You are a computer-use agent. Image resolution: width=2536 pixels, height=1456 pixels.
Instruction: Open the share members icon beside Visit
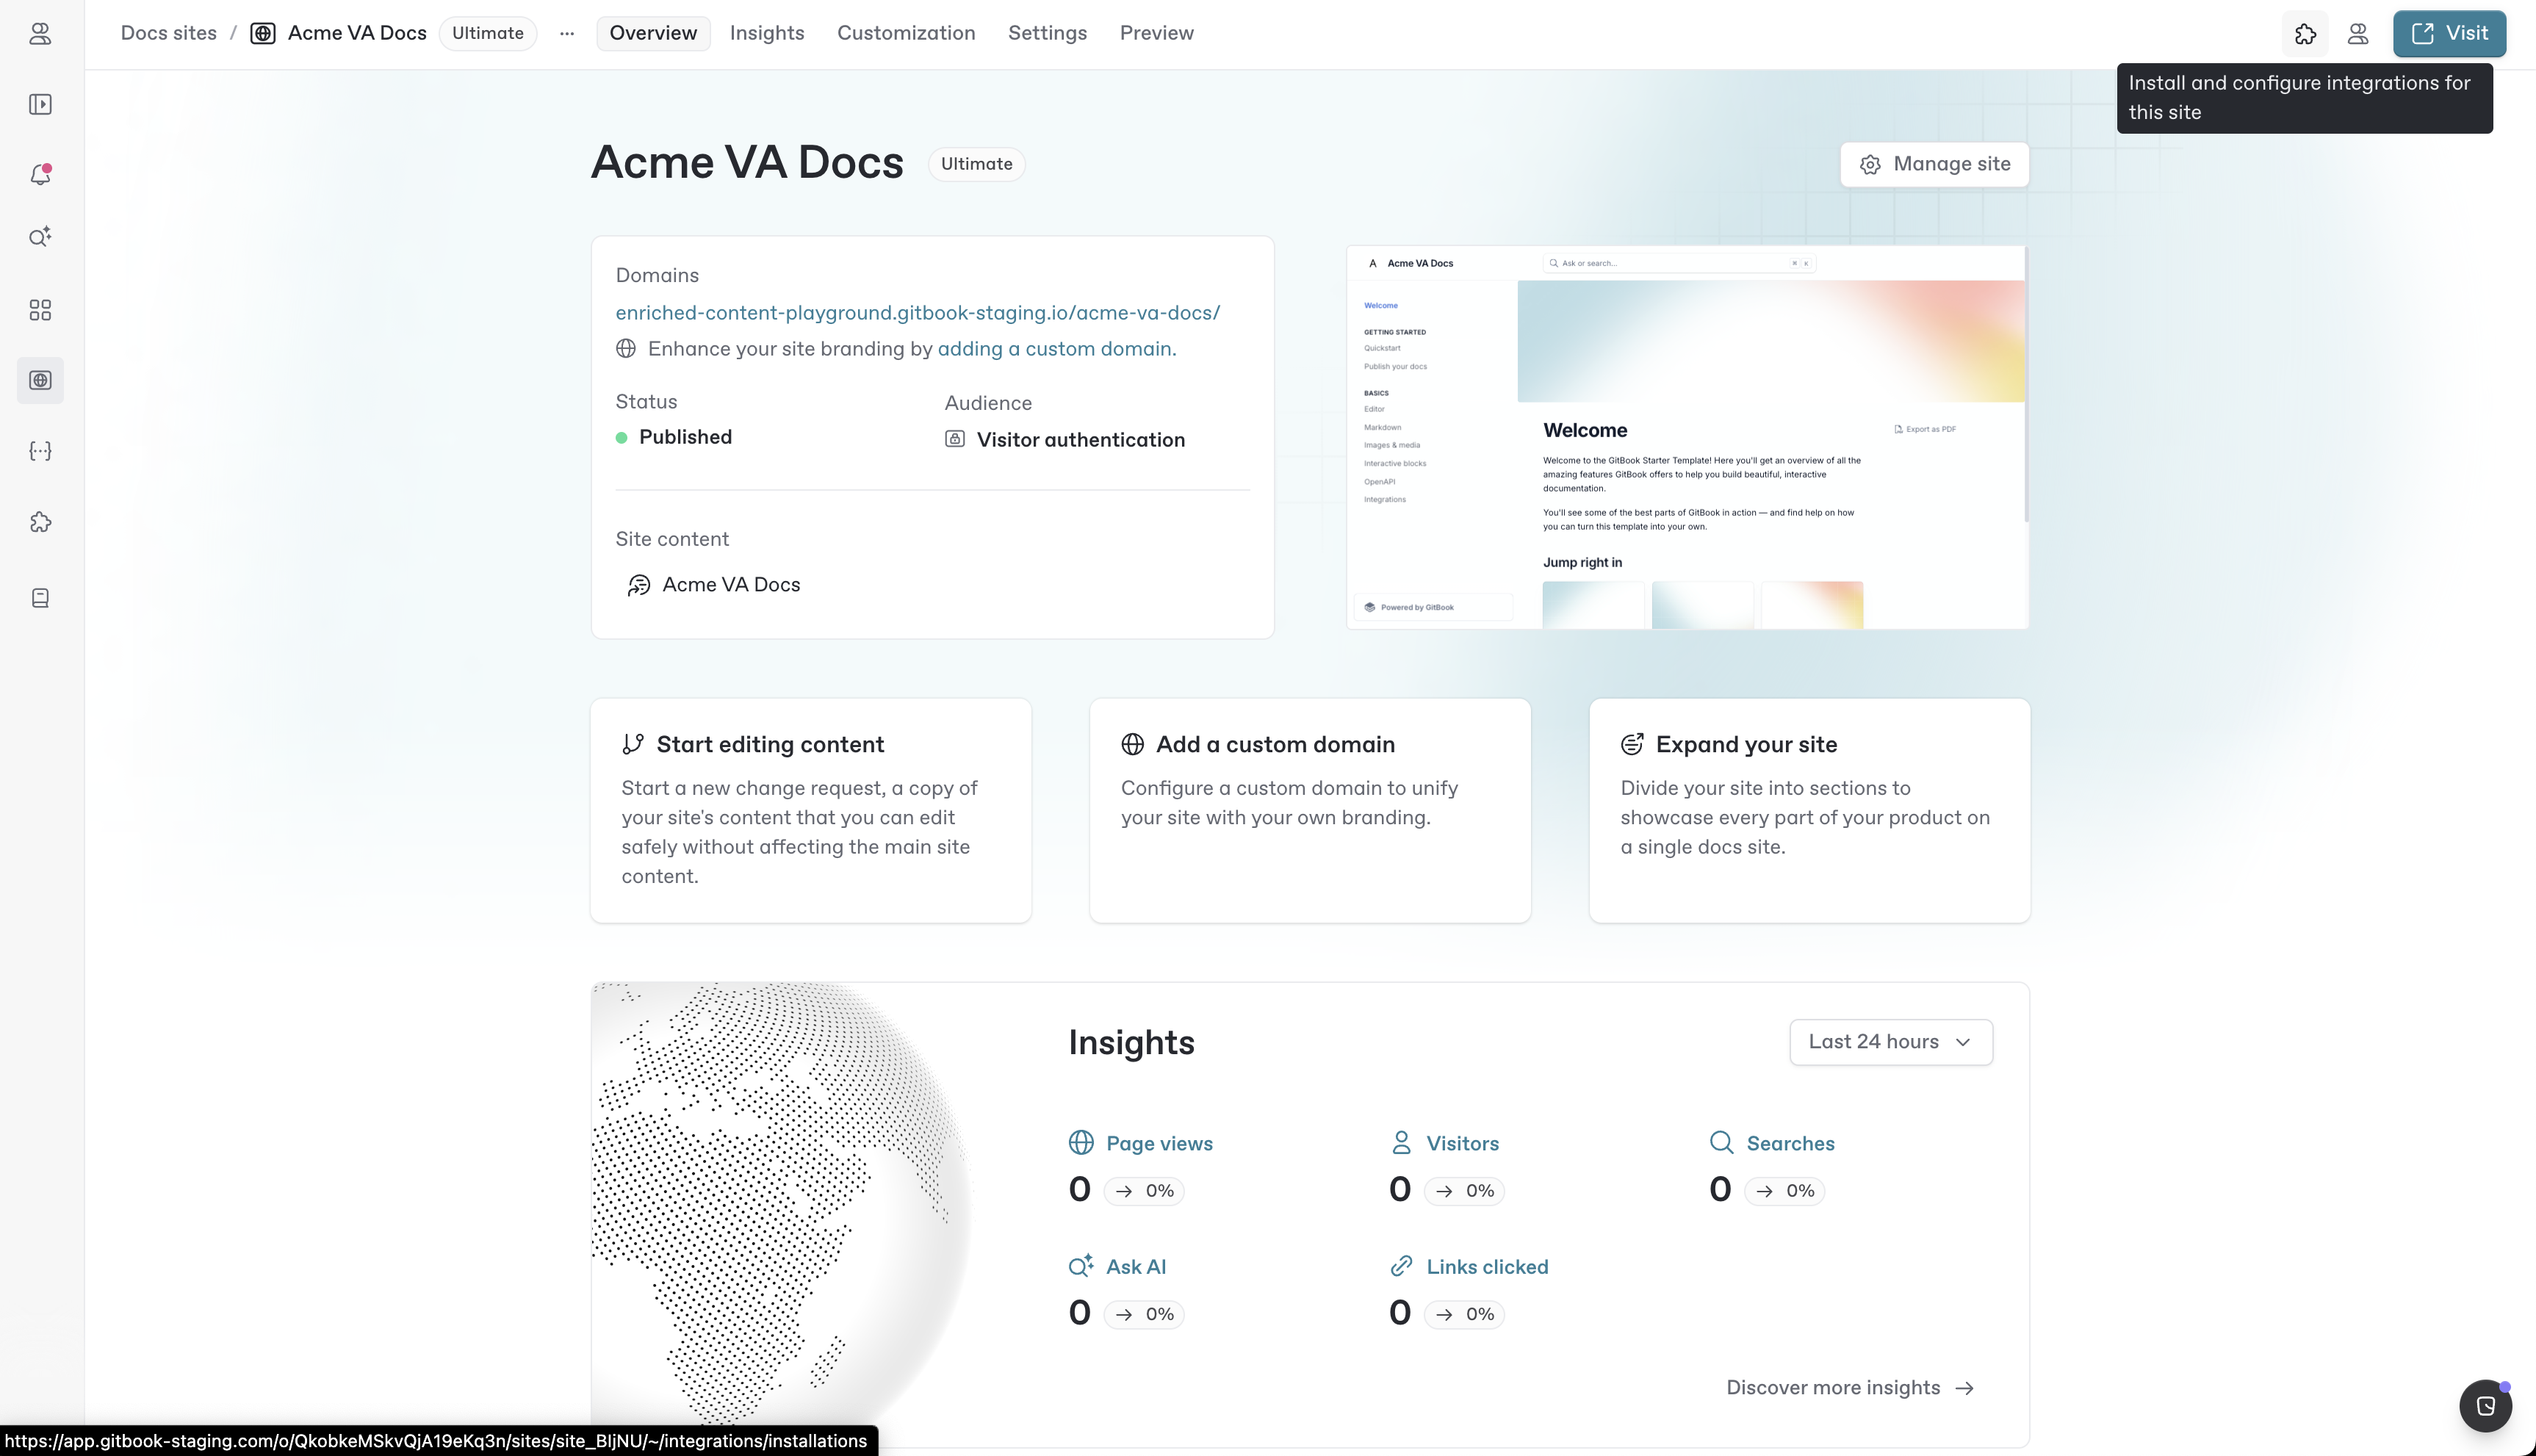coord(2357,34)
